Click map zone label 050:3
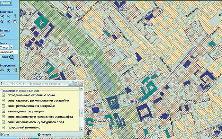222x139 pixels. (26, 13)
